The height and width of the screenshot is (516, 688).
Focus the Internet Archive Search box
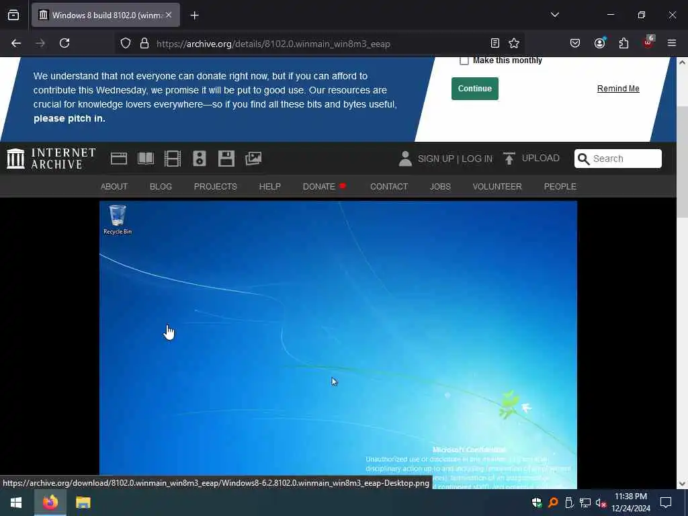point(618,159)
